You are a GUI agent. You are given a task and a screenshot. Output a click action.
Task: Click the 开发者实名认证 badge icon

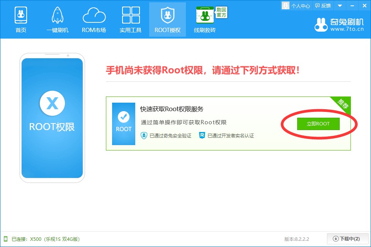click(202, 135)
